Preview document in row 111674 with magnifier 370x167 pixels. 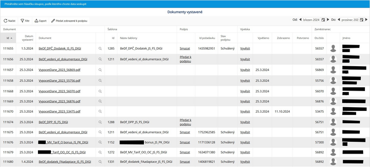click(x=100, y=122)
